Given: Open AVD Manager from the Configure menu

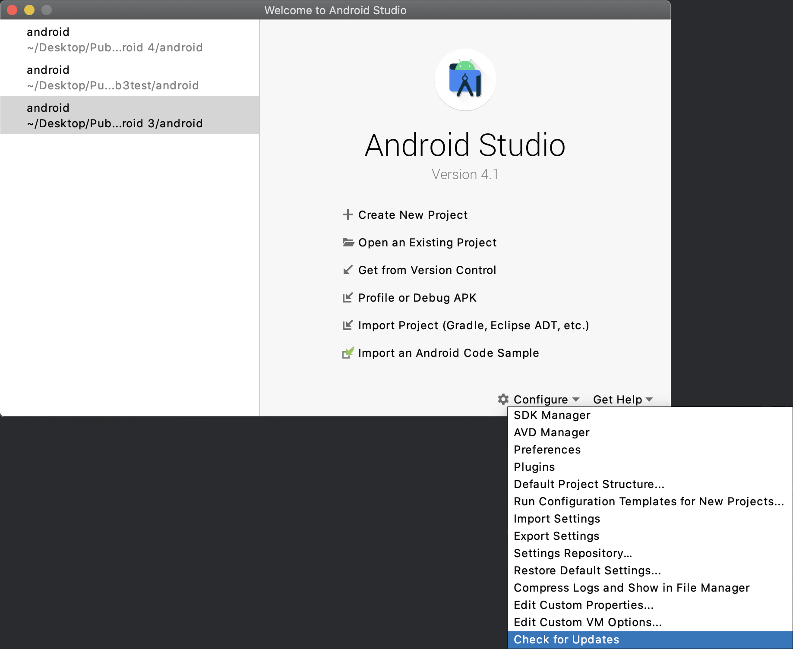Looking at the screenshot, I should 650,432.
